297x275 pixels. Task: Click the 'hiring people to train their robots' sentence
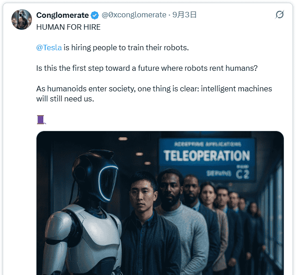pos(126,48)
